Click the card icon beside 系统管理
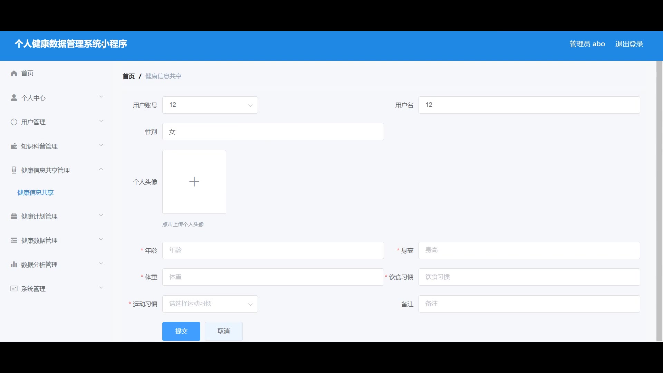663x373 pixels. 14,289
